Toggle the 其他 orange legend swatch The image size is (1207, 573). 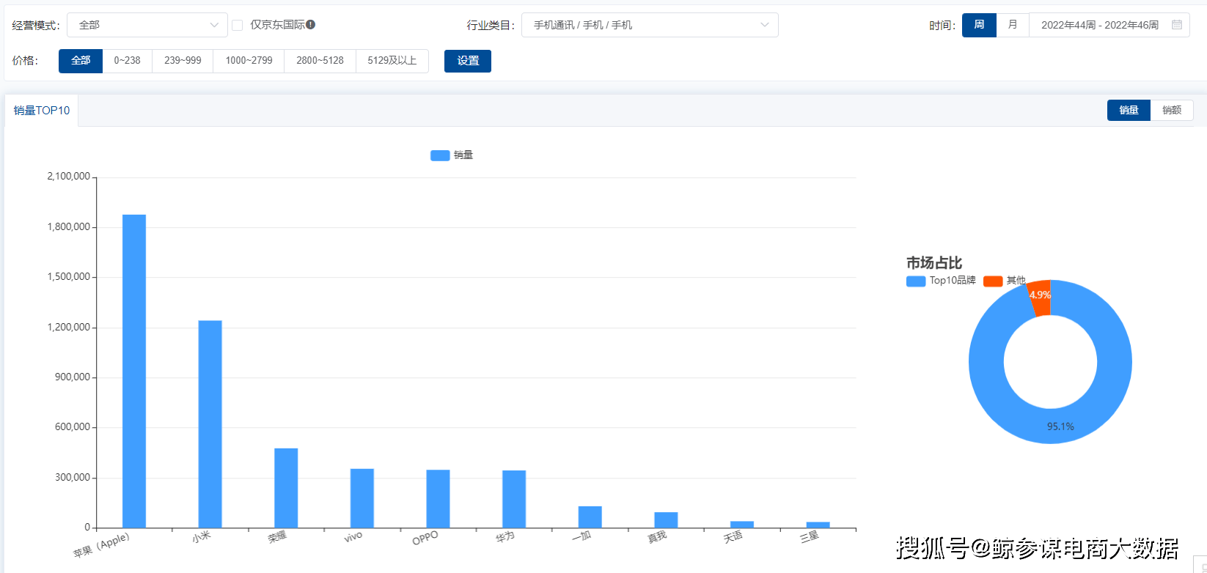point(993,281)
